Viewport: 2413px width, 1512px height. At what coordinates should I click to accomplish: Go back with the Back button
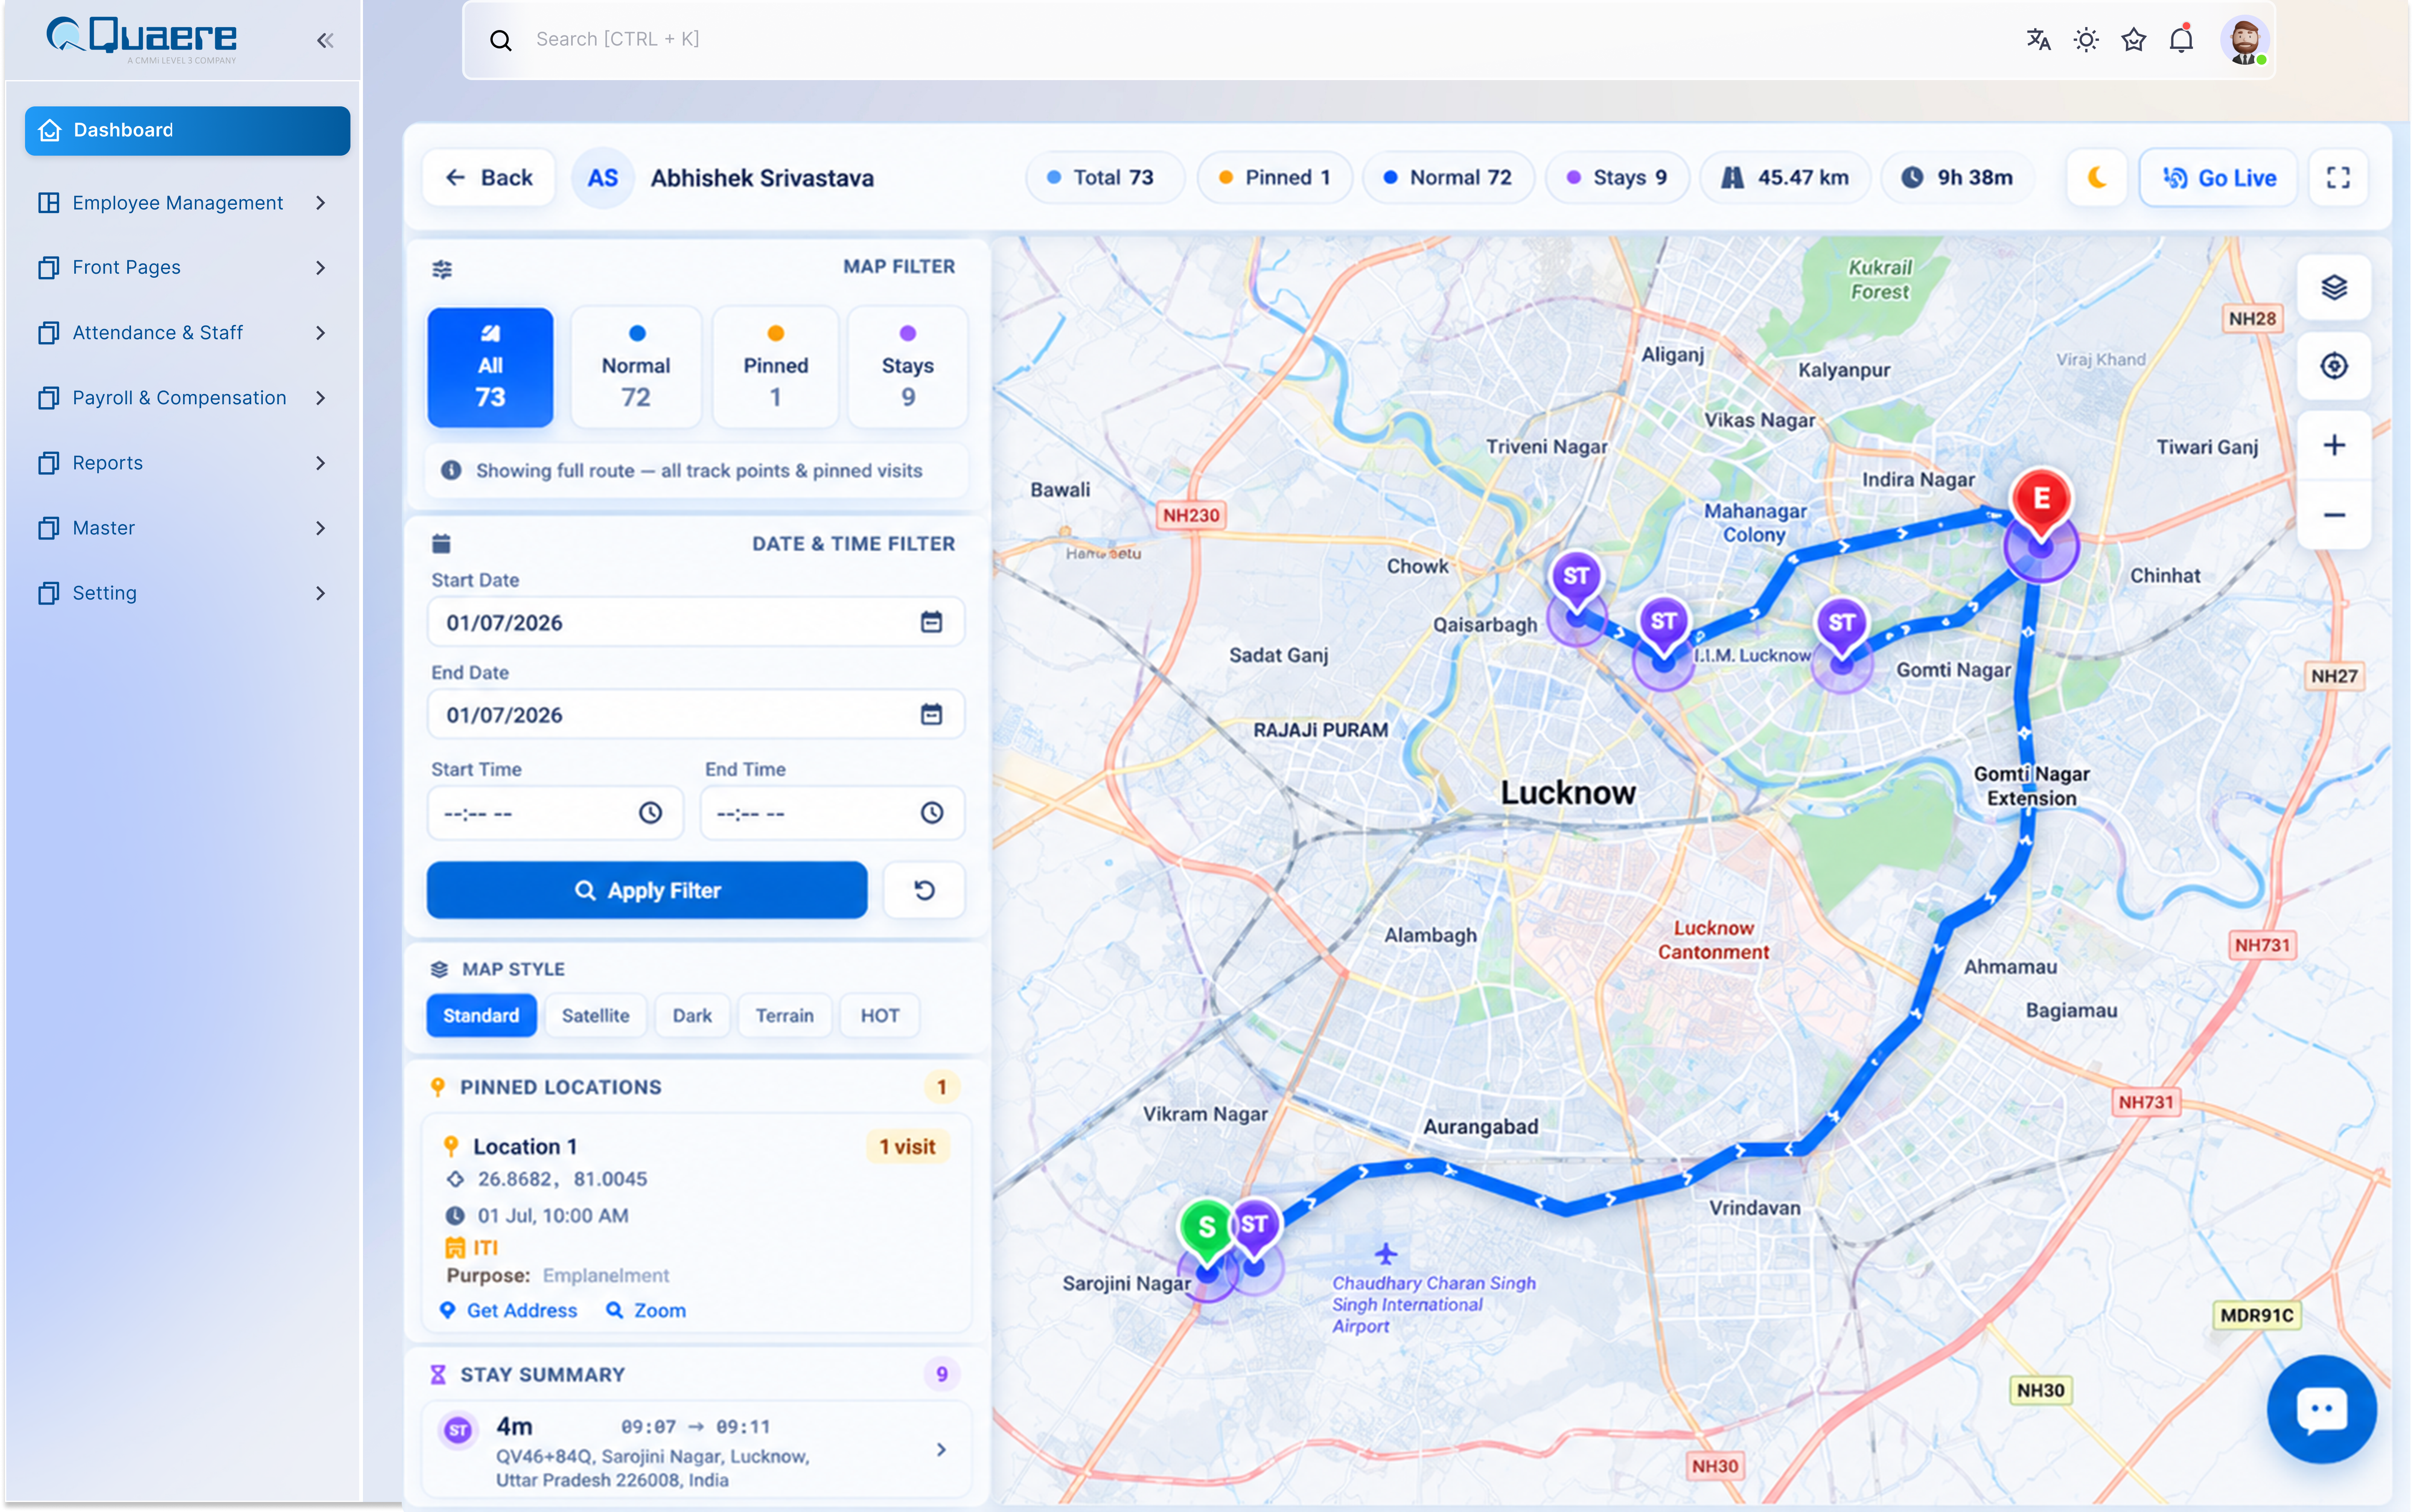click(488, 178)
